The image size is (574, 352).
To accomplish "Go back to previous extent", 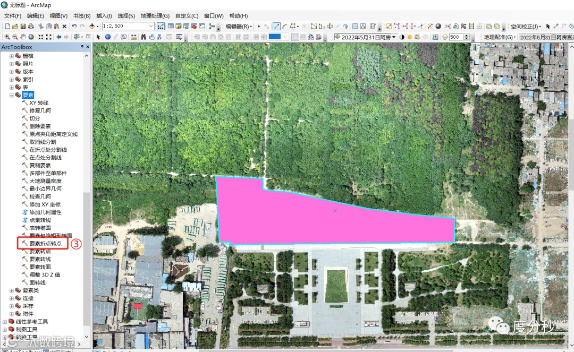I will [58, 37].
